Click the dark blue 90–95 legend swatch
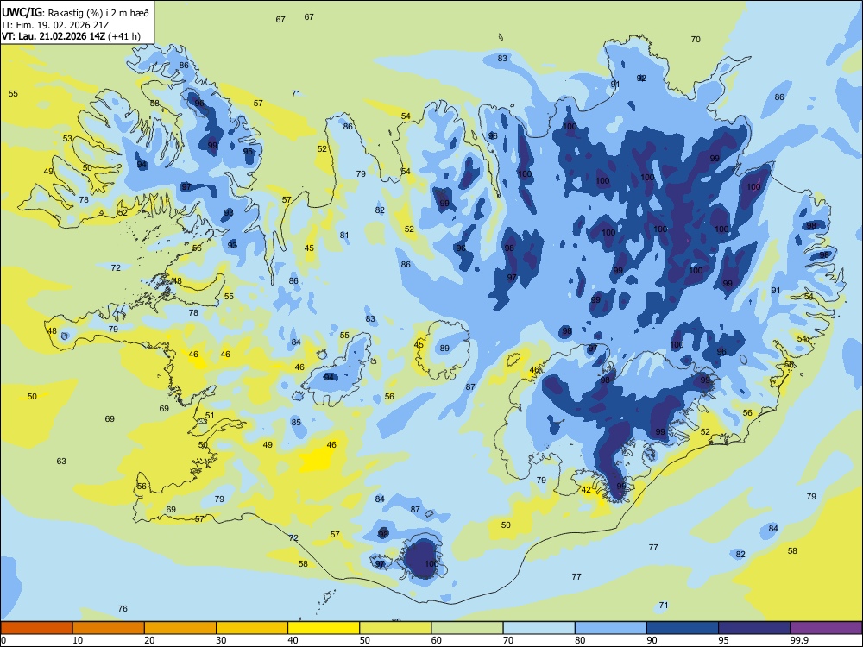The image size is (863, 647). pyautogui.click(x=683, y=628)
